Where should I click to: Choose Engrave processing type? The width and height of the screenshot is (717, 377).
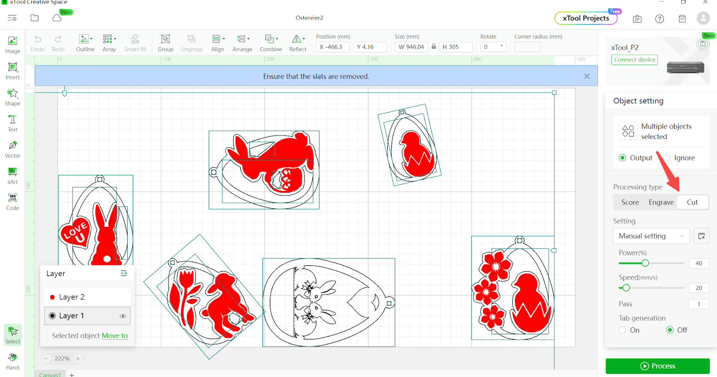click(x=661, y=202)
